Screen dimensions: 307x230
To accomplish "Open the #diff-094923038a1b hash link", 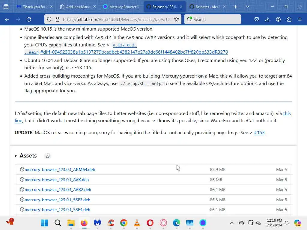I will pyautogui.click(x=134, y=52).
